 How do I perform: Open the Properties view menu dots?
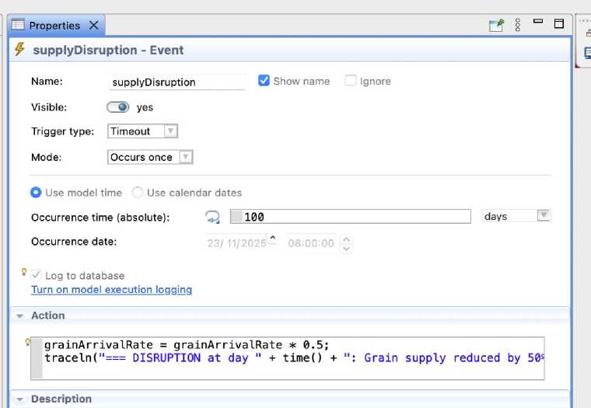coord(518,25)
